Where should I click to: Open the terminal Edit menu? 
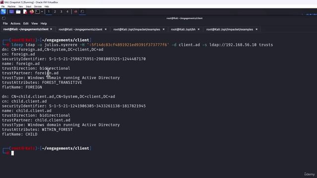pos(26,24)
